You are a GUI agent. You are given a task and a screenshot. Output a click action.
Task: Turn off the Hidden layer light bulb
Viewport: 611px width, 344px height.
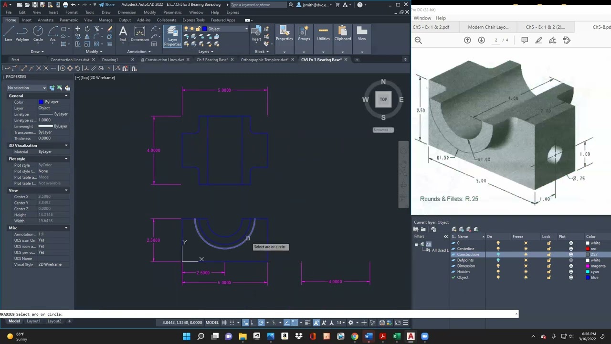tap(498, 272)
